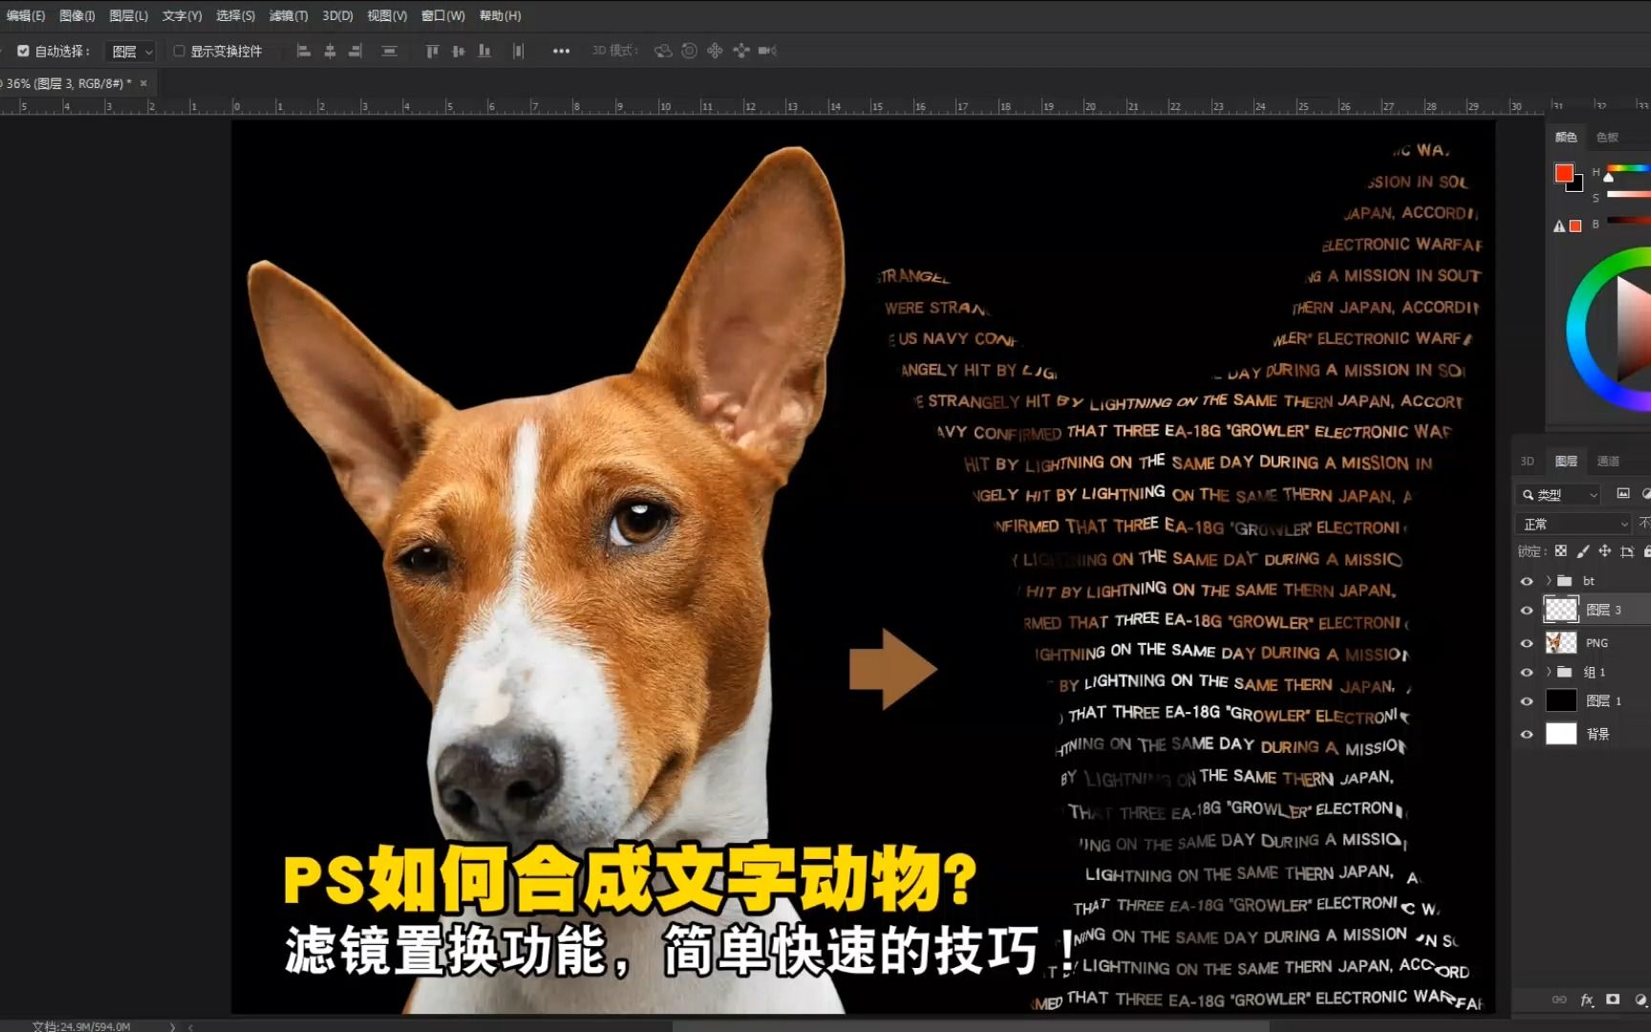Add layer mask icon
1651x1032 pixels.
[x=1613, y=1000]
